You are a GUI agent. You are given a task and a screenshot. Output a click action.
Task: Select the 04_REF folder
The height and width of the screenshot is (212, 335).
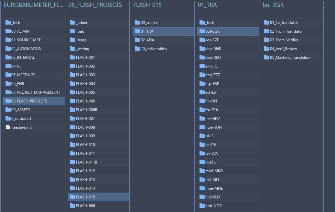click(x=34, y=66)
